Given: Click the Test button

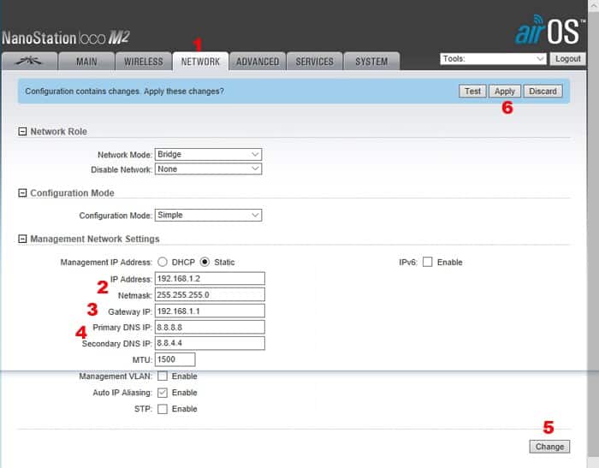Looking at the screenshot, I should (x=472, y=91).
